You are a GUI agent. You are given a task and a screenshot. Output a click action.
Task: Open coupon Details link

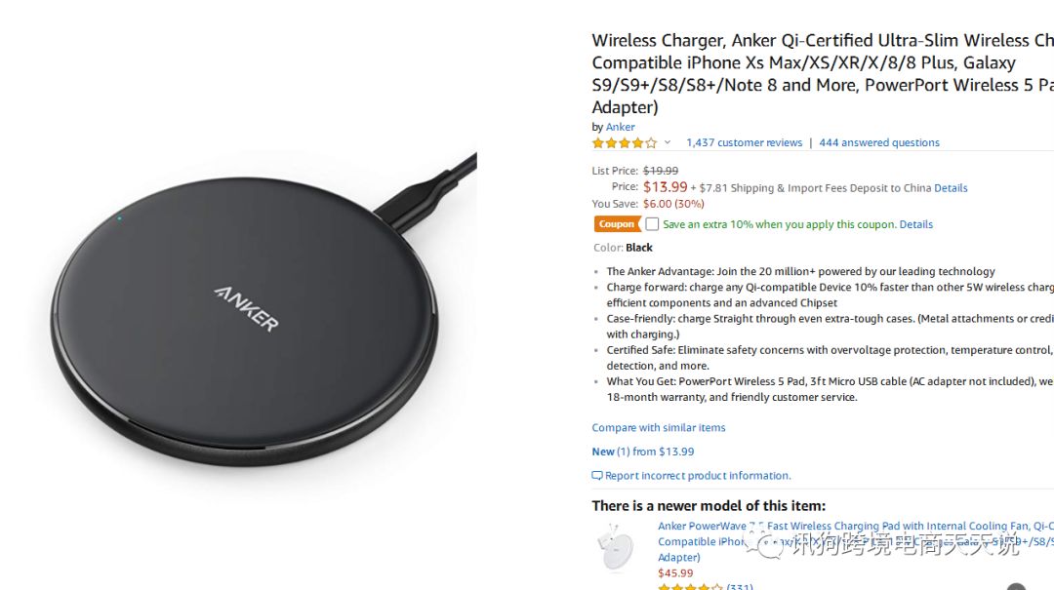915,224
